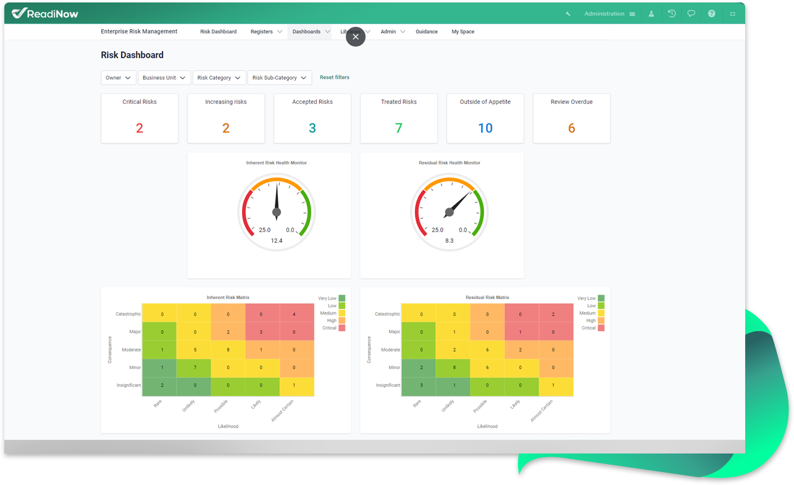Open the Review Overdue card
This screenshot has width=794, height=485.
click(x=572, y=119)
